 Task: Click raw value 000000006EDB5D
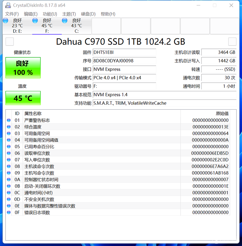(210, 153)
